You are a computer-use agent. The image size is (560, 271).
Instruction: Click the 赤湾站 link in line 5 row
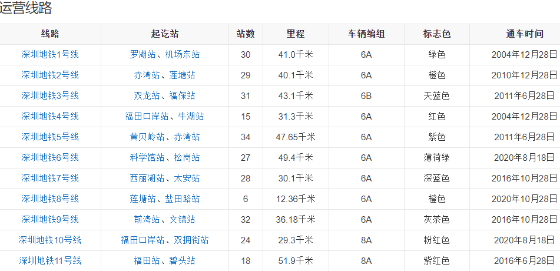point(187,137)
